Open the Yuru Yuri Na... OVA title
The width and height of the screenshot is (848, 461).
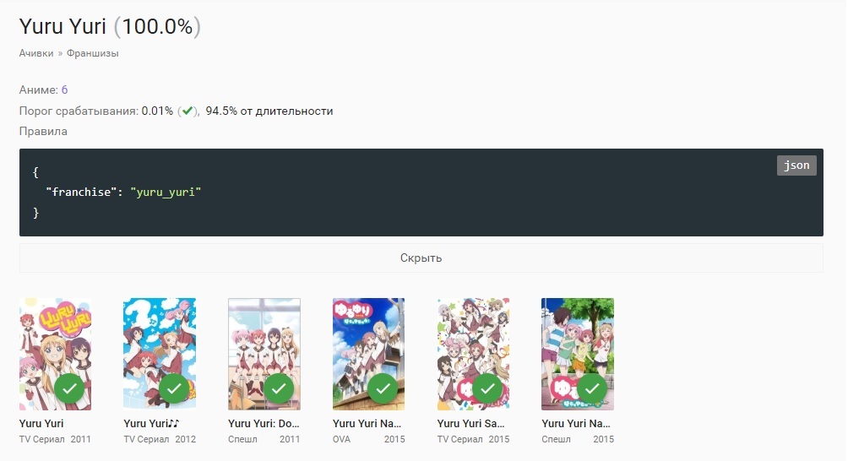[367, 424]
